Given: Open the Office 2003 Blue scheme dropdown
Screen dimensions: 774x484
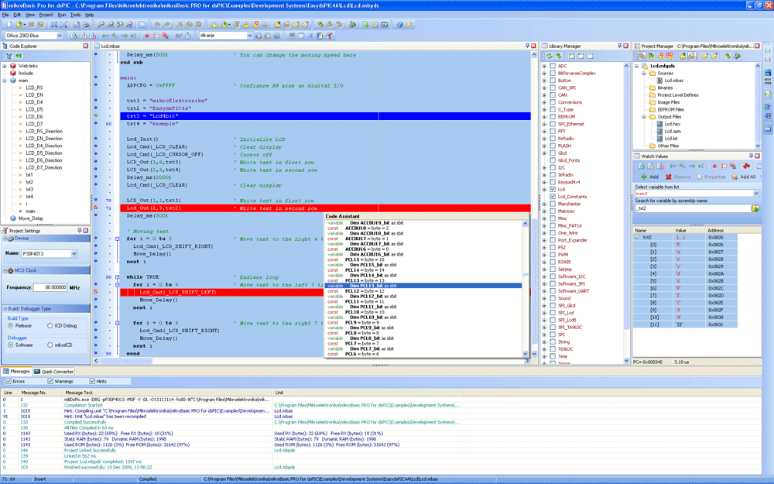Looking at the screenshot, I should click(x=60, y=36).
